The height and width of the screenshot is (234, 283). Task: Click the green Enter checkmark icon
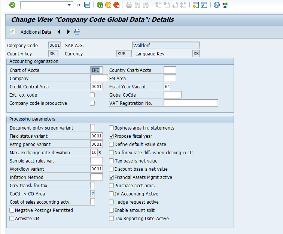click(12, 5)
